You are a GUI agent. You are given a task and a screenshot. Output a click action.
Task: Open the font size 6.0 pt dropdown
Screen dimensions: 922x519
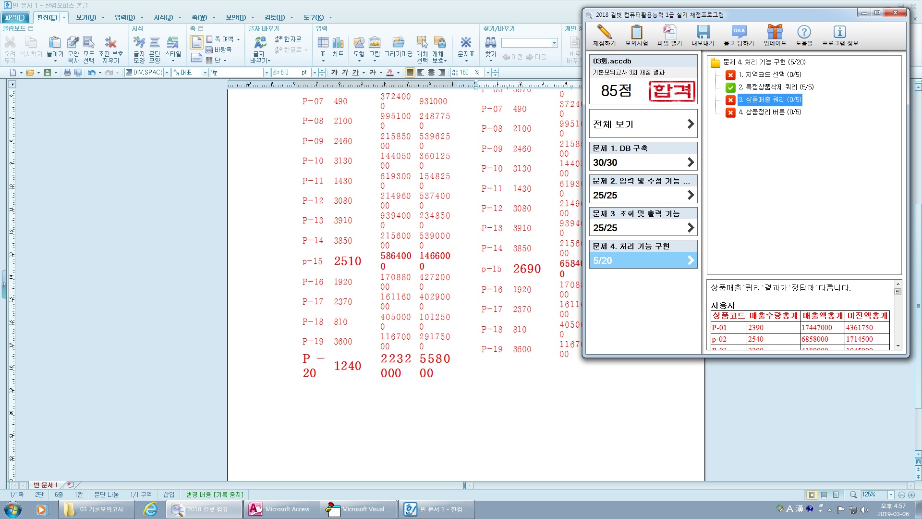315,73
